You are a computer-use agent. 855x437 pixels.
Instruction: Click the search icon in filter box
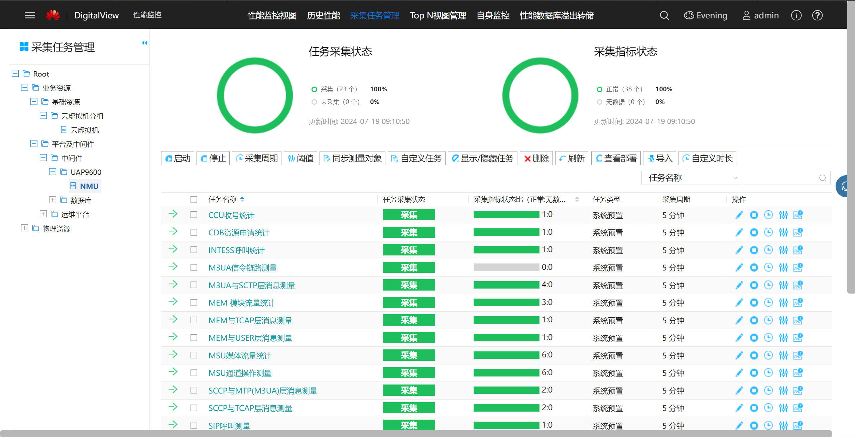[x=823, y=178]
